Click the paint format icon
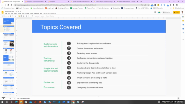The image size is (185, 104). 12,16
